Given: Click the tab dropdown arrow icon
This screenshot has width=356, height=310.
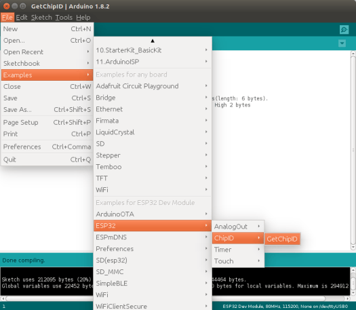Looking at the screenshot, I should [342, 43].
